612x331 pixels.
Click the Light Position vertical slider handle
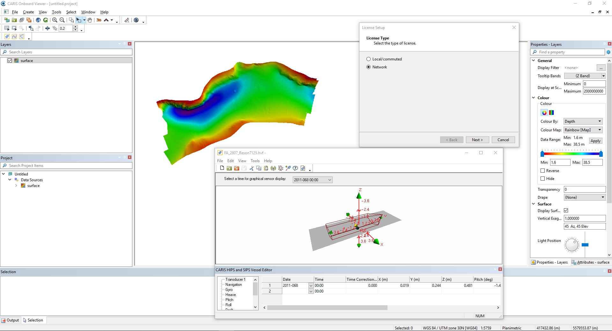point(585,245)
